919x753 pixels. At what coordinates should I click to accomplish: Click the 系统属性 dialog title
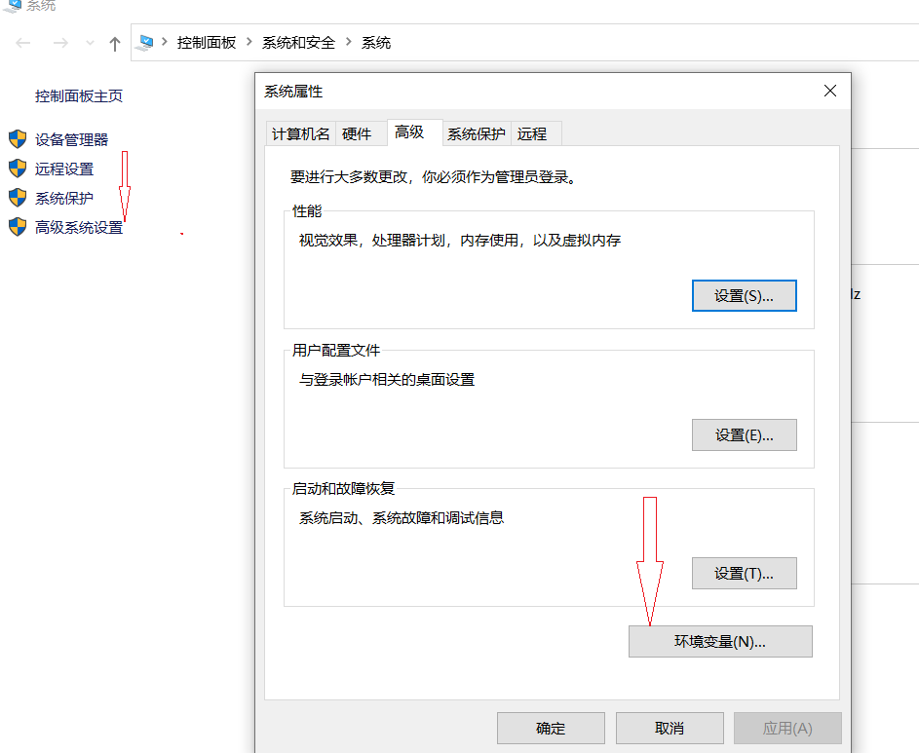click(x=293, y=92)
